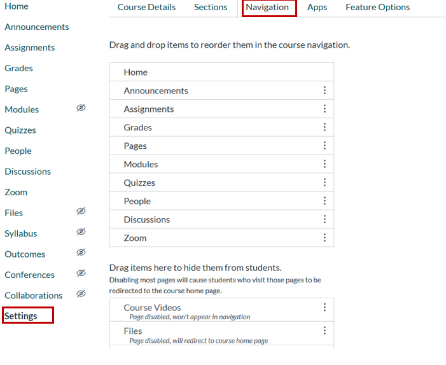Open the three-dot menu for Pages
The width and height of the screenshot is (446, 365).
pyautogui.click(x=324, y=146)
